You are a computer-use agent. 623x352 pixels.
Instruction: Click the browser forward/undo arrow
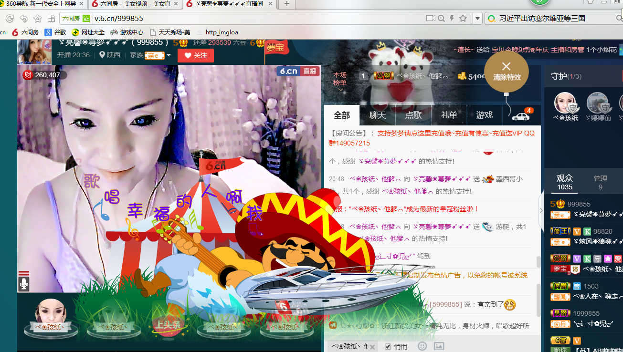(23, 19)
